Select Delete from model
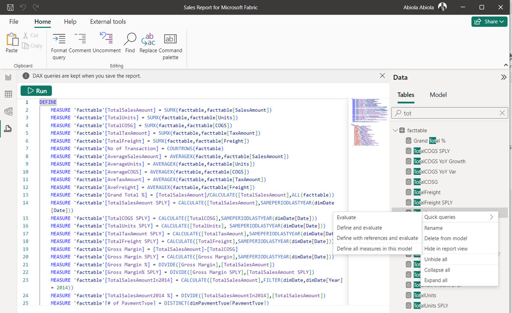The width and height of the screenshot is (512, 313). click(x=460, y=238)
